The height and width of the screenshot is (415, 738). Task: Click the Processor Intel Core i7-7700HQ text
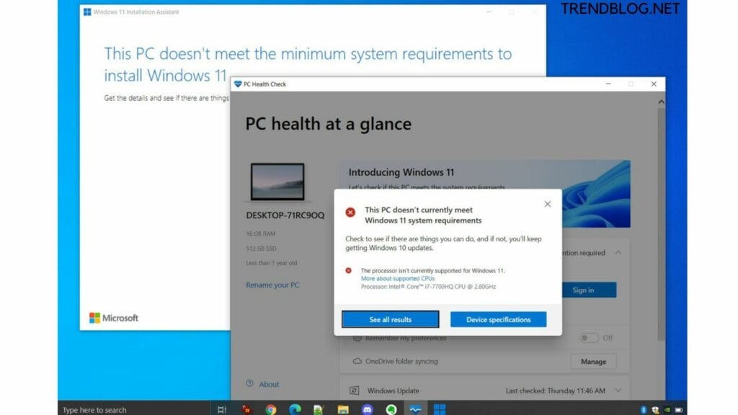(x=428, y=287)
